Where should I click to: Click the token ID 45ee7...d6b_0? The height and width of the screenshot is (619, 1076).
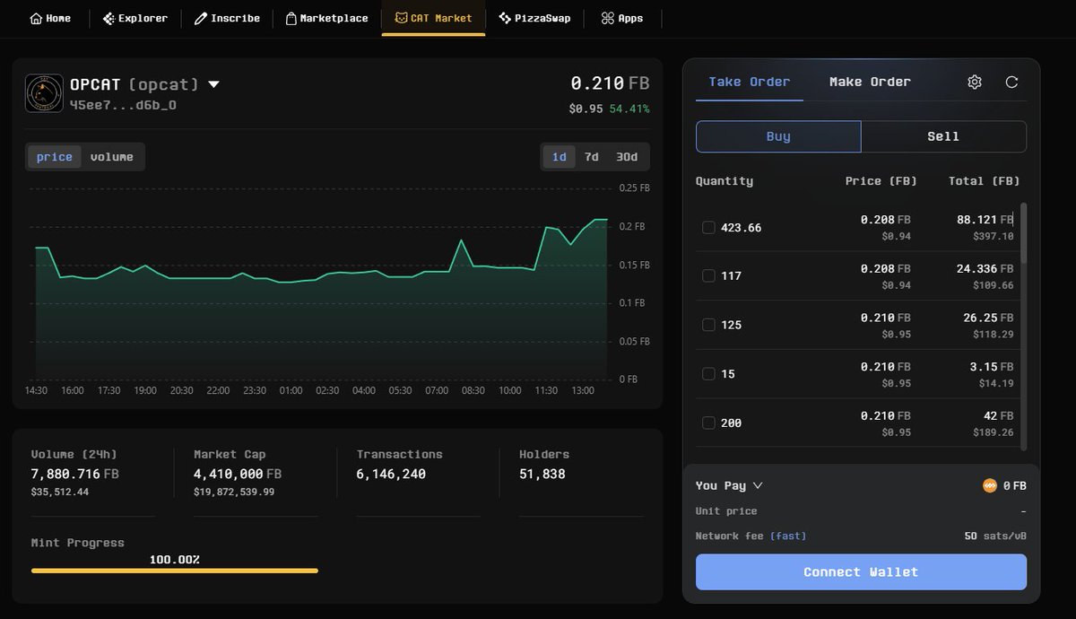pyautogui.click(x=123, y=105)
